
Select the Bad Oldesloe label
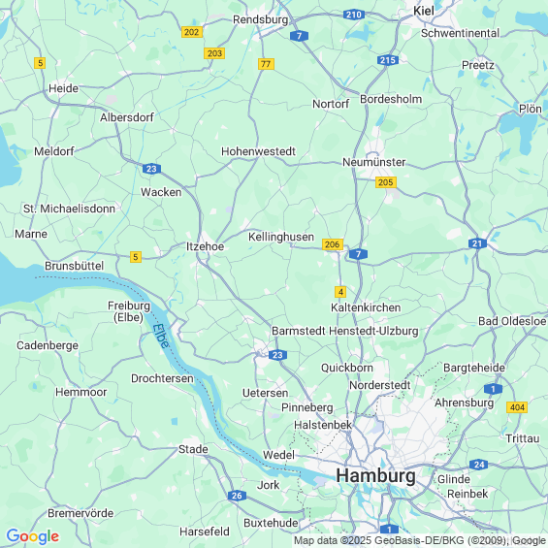tap(512, 321)
